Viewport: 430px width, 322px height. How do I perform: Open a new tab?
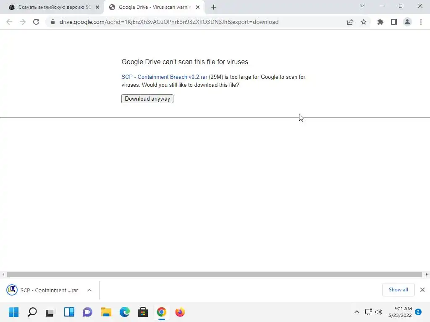coord(214,7)
